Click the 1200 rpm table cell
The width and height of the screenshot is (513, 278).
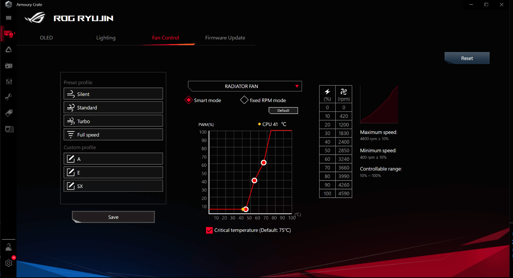click(344, 125)
